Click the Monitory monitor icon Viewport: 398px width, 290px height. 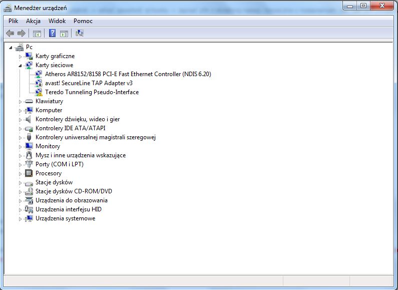(x=29, y=146)
